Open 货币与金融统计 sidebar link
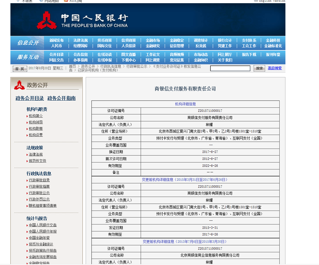 tap(41, 244)
